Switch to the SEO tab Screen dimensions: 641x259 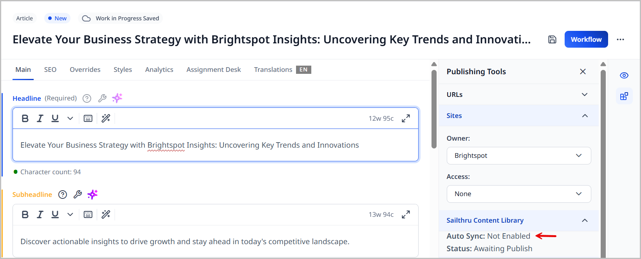pos(50,70)
